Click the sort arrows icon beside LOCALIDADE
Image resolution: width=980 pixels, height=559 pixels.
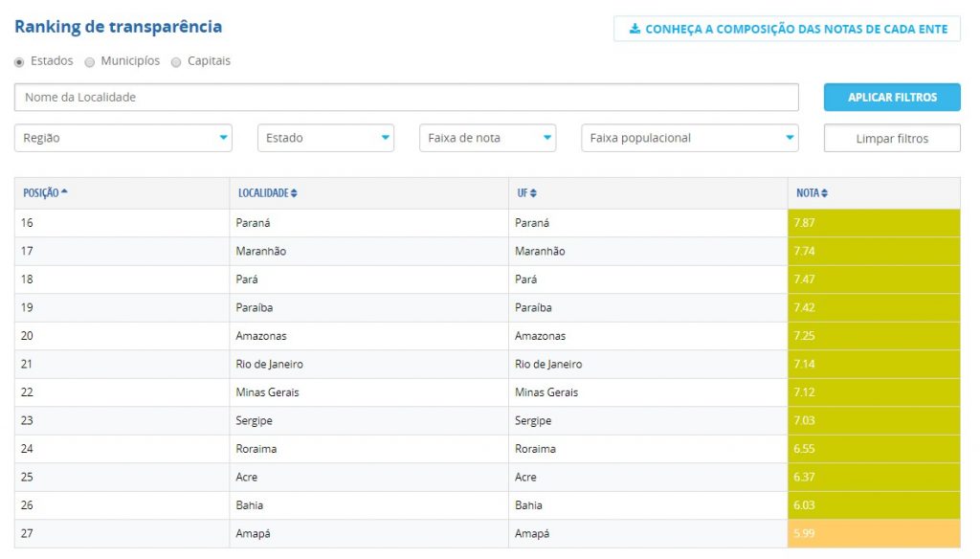tap(294, 193)
